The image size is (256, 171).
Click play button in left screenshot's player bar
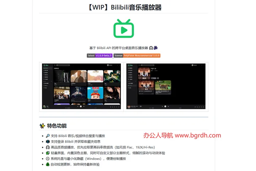(81, 106)
